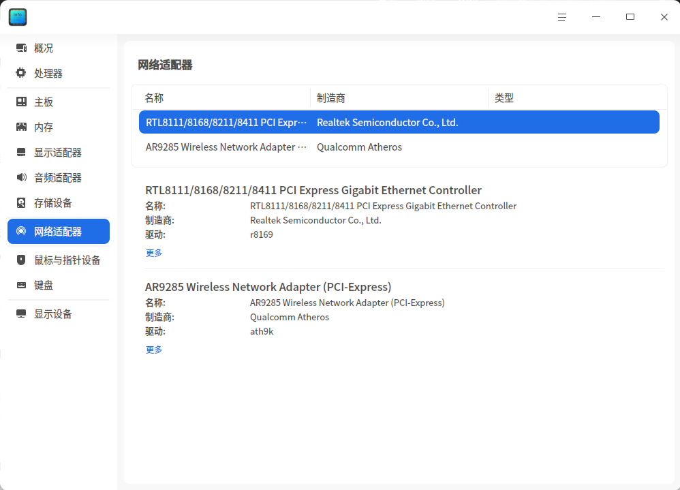This screenshot has height=490, width=680.
Task: Click the 键盘 keyboard icon
Action: tap(21, 285)
